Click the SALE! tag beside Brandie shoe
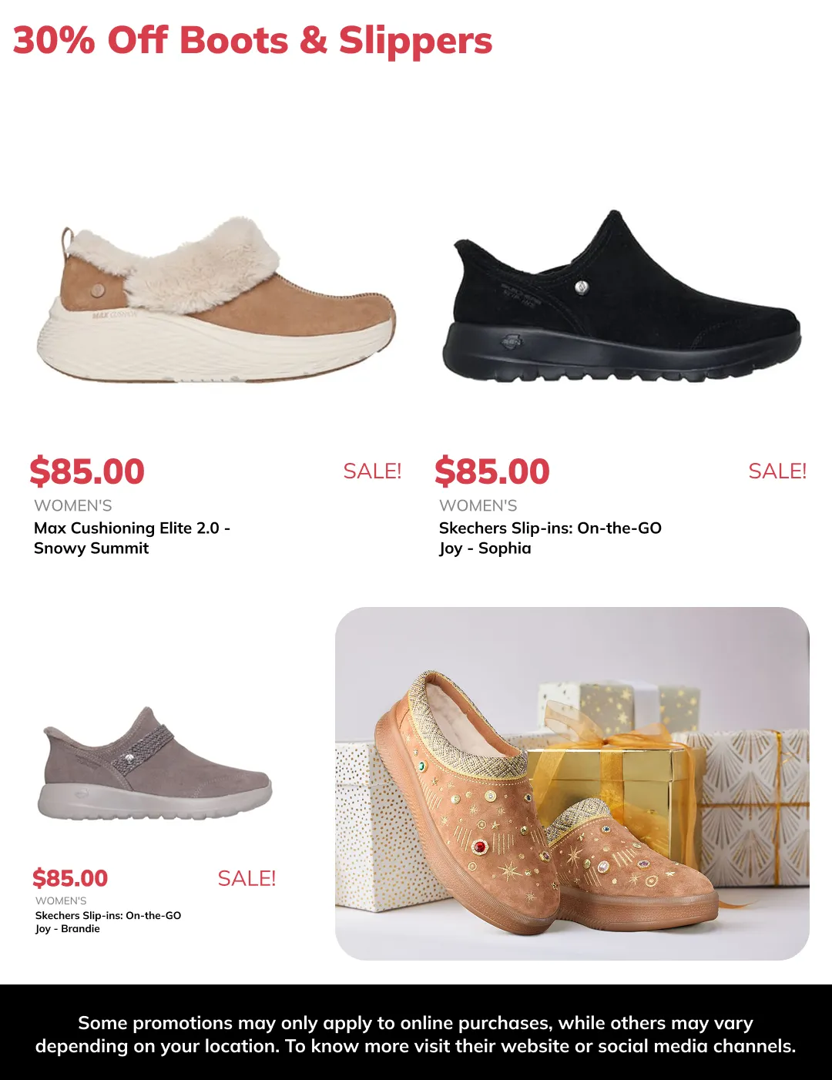Screen dimensions: 832x1080 (247, 878)
